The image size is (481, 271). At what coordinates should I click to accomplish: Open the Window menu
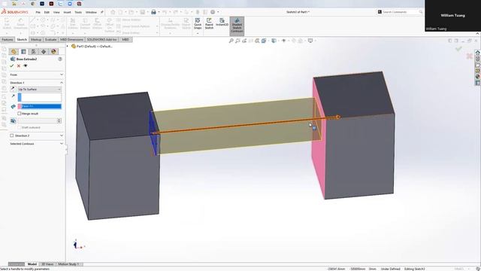[x=91, y=12]
